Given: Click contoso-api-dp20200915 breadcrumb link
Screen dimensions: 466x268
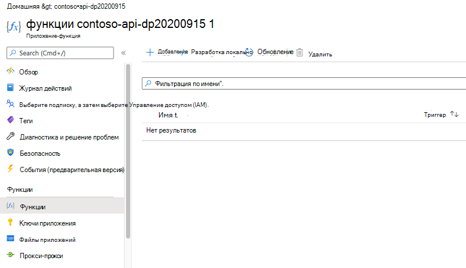Looking at the screenshot, I should pyautogui.click(x=90, y=6).
